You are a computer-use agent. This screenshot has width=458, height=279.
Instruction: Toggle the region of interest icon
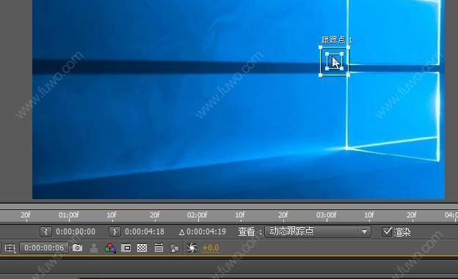[x=126, y=248]
